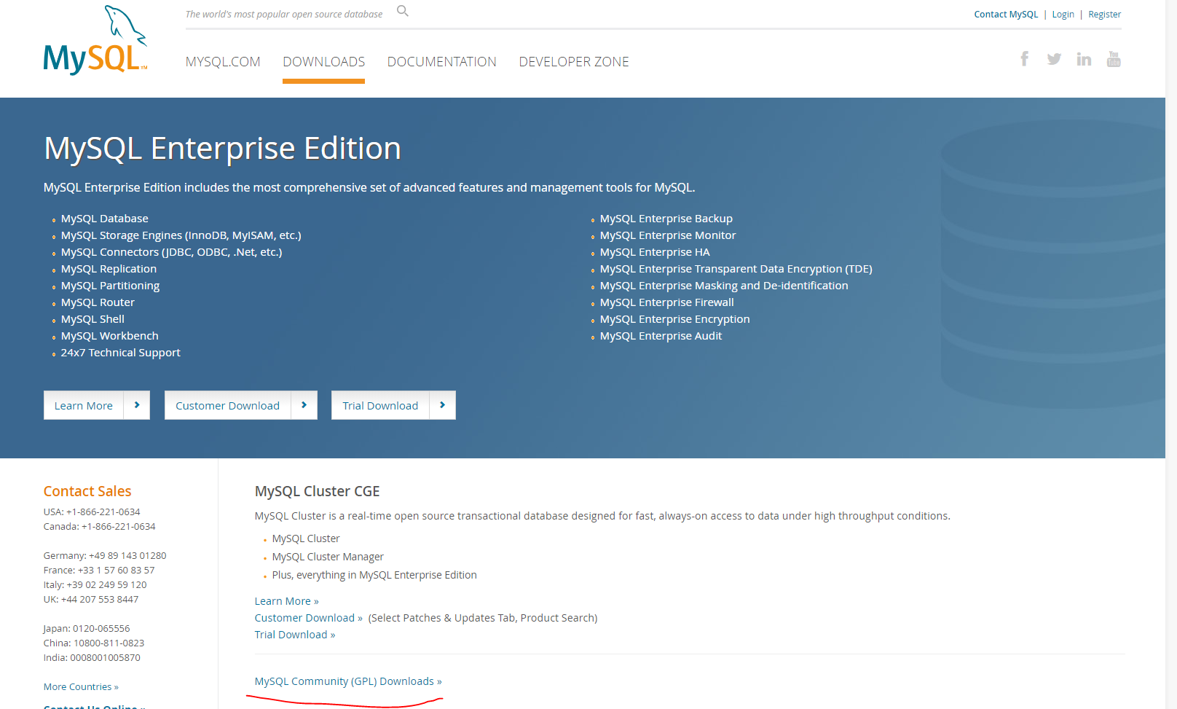1177x709 pixels.
Task: Open MySQL's Facebook page icon
Action: click(x=1025, y=59)
